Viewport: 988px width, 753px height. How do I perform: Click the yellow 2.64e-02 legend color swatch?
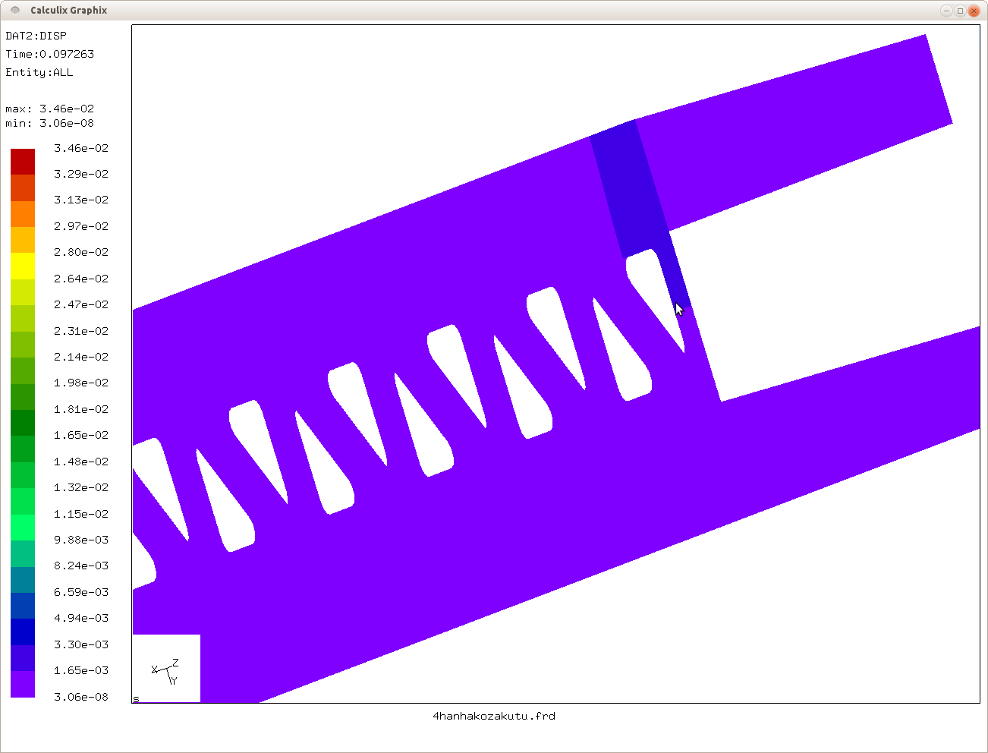tap(23, 266)
